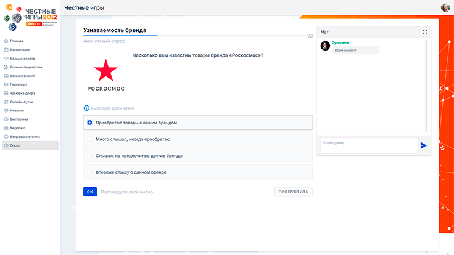Confirm choice with the OK button
This screenshot has height=255, width=454.
[x=90, y=192]
